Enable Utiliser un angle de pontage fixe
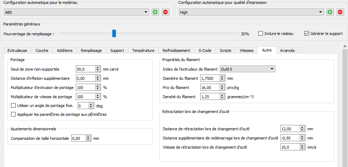 [x=14, y=105]
